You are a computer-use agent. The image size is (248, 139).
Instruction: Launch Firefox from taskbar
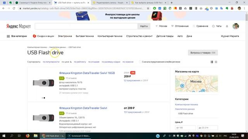point(28,136)
